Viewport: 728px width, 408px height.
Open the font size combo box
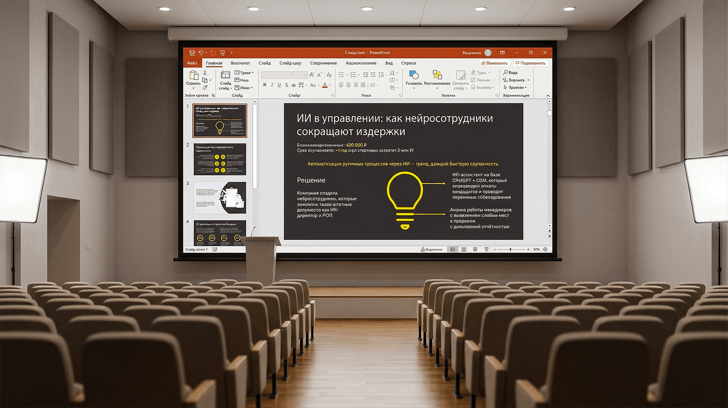pyautogui.click(x=300, y=75)
